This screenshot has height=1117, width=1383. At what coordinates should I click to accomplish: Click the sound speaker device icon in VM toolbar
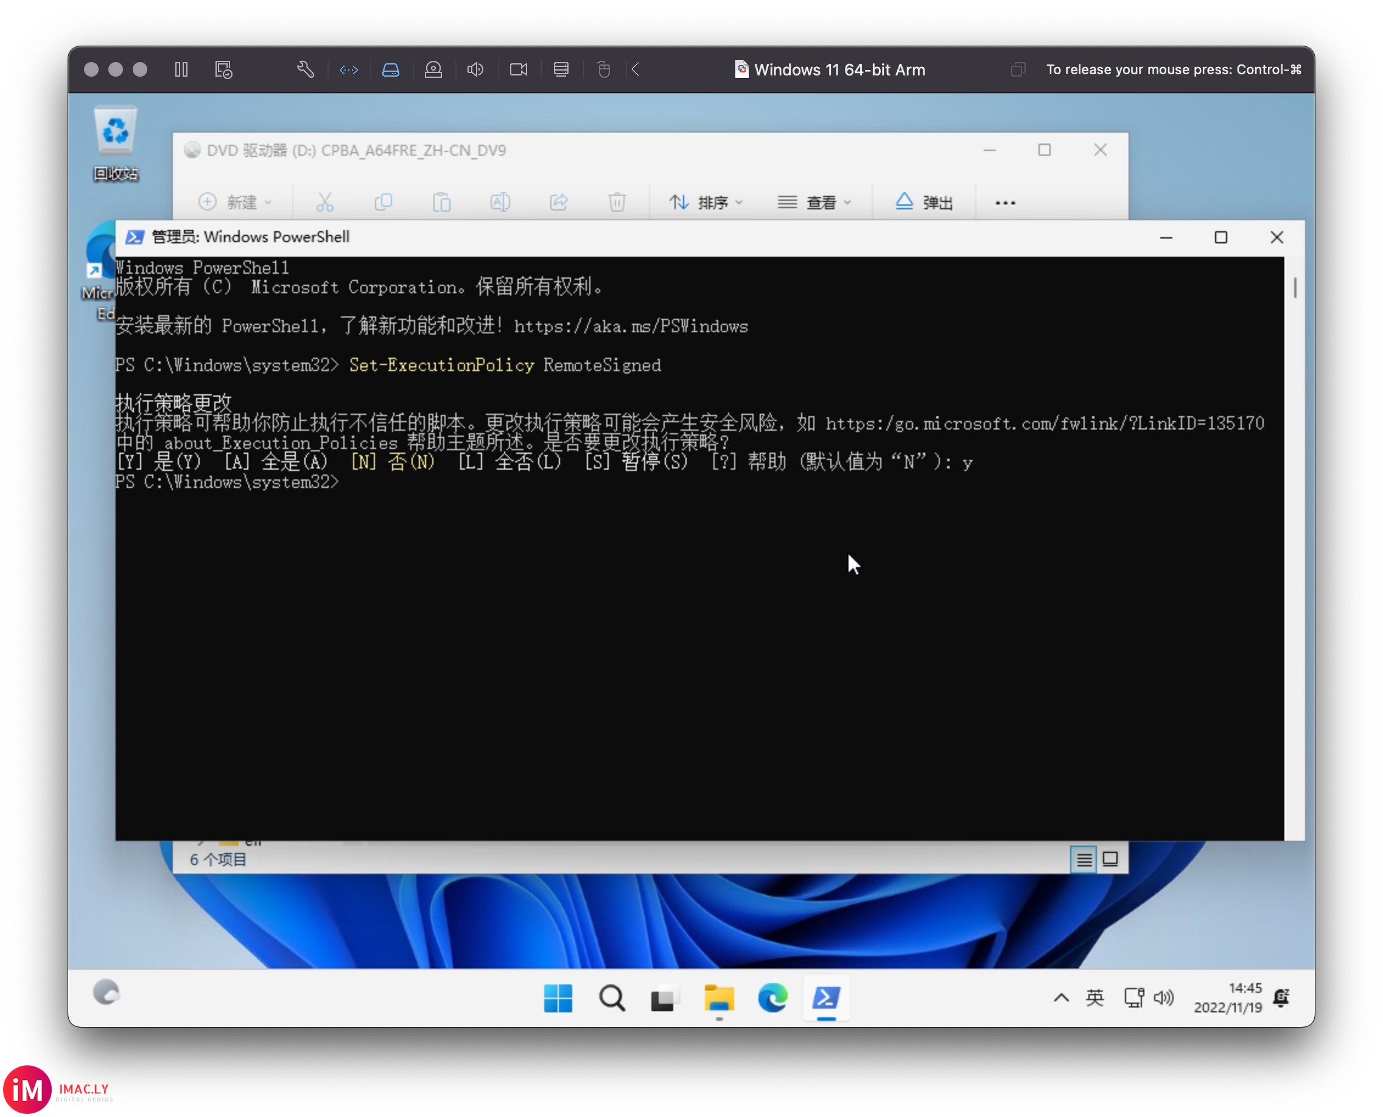475,69
